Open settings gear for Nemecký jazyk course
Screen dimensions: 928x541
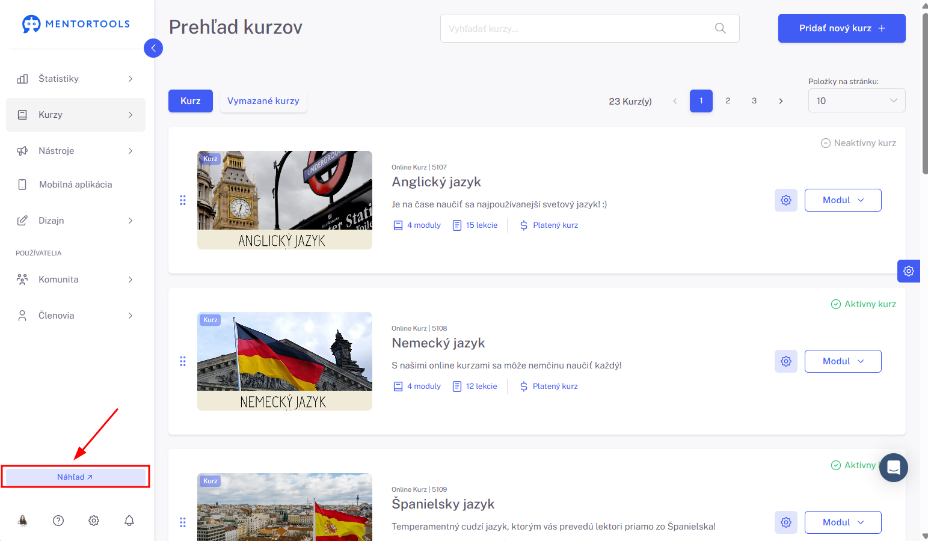pyautogui.click(x=786, y=361)
